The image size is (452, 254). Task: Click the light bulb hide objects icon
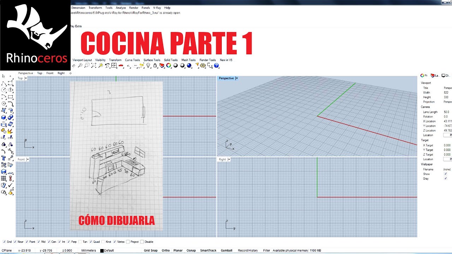click(x=148, y=66)
